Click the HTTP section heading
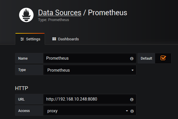This screenshot has height=119, width=178. coord(21,88)
